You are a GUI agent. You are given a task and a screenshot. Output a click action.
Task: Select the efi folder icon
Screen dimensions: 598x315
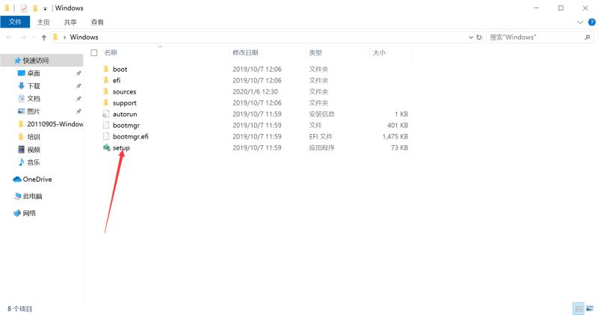click(106, 80)
